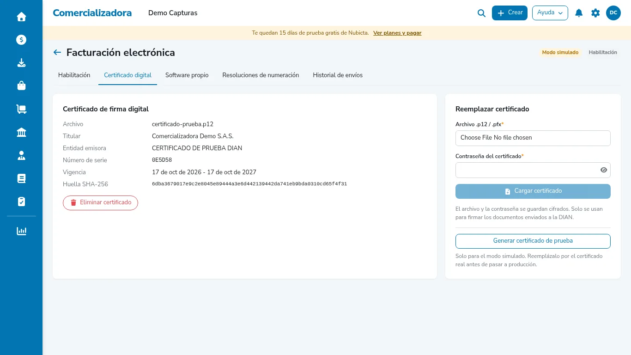Click the Choose File input
The width and height of the screenshot is (631, 355).
point(533,138)
